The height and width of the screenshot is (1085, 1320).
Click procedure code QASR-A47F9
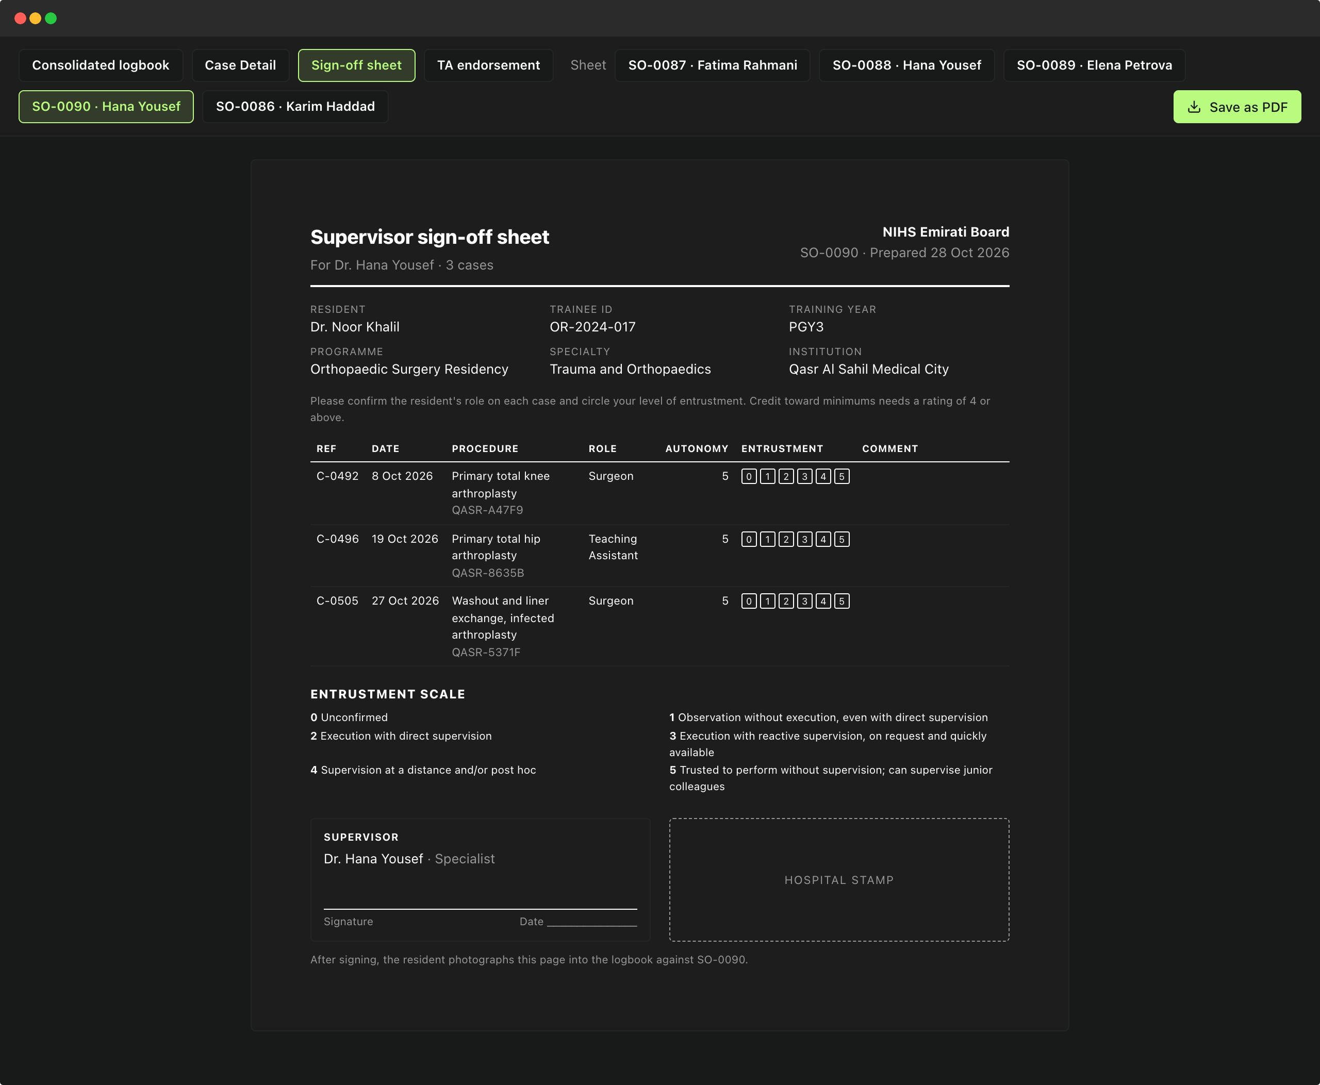488,510
